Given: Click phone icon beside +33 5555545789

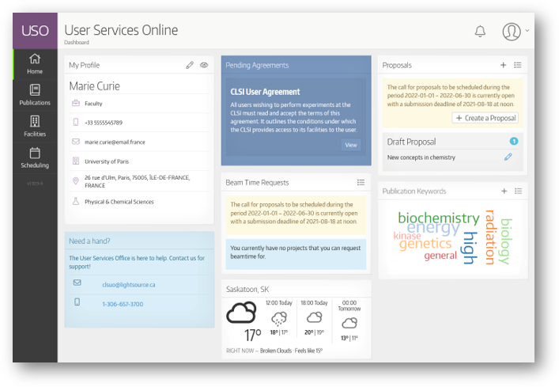Looking at the screenshot, I should (76, 123).
